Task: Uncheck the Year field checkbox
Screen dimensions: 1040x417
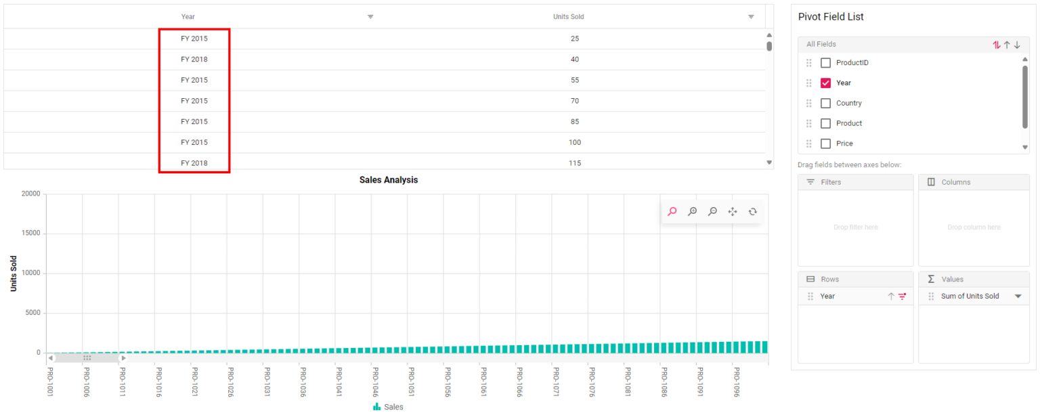Action: click(x=826, y=83)
